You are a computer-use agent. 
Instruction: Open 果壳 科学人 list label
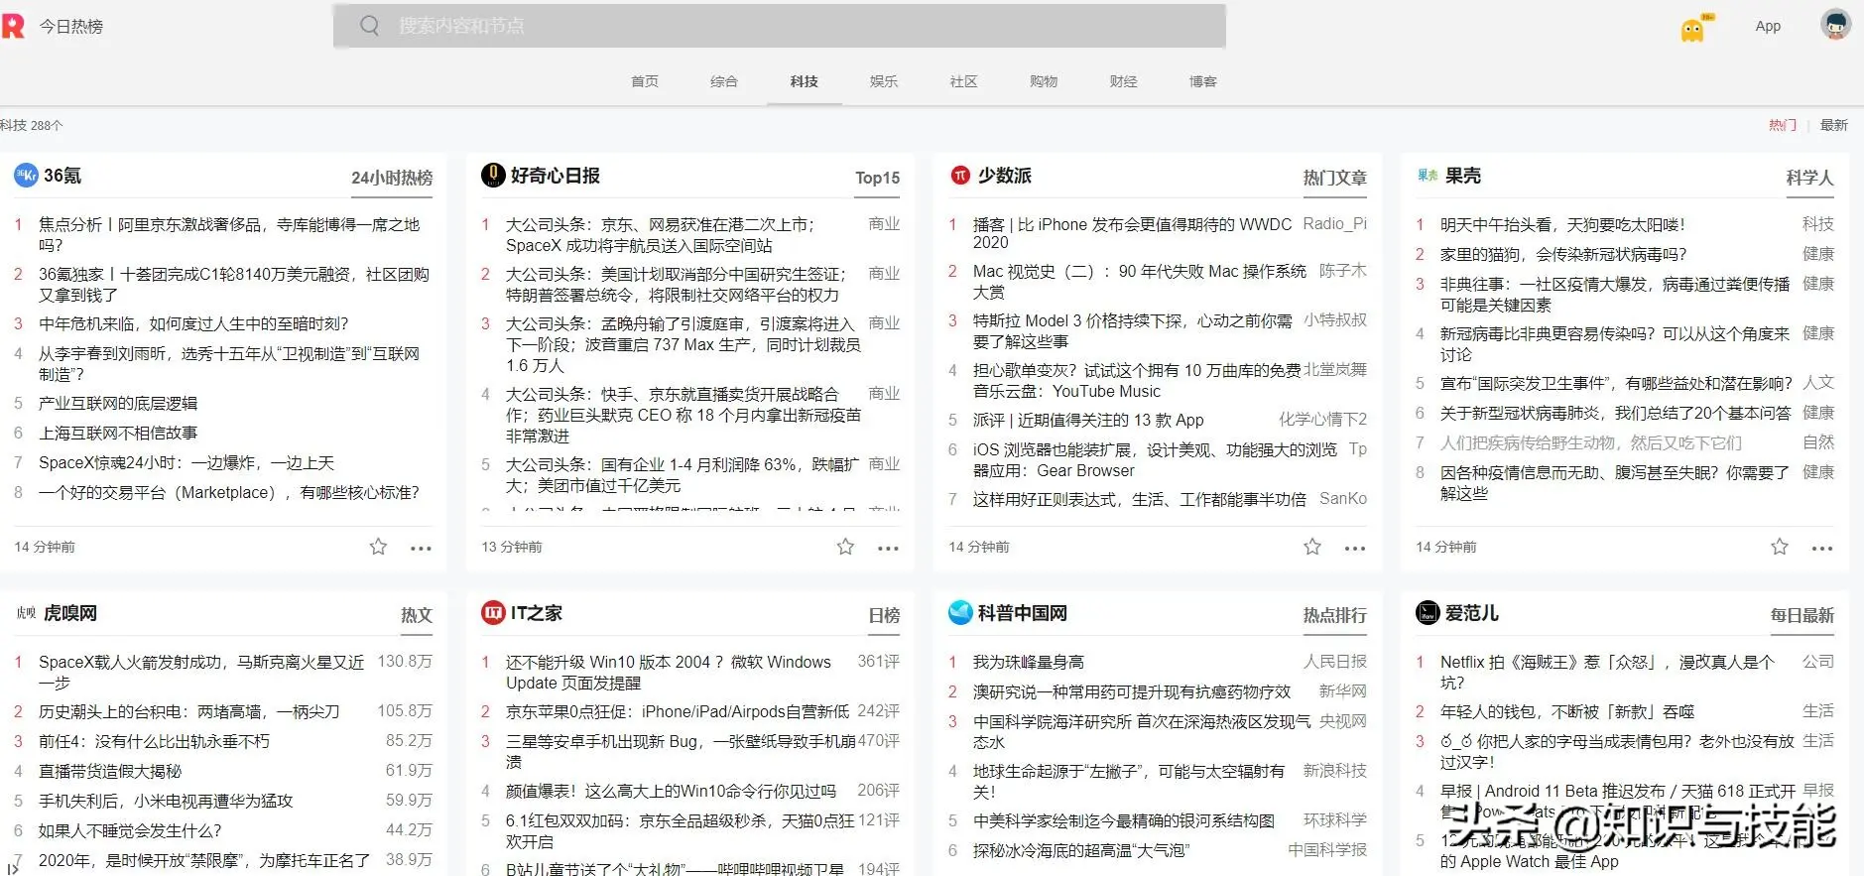point(1810,178)
